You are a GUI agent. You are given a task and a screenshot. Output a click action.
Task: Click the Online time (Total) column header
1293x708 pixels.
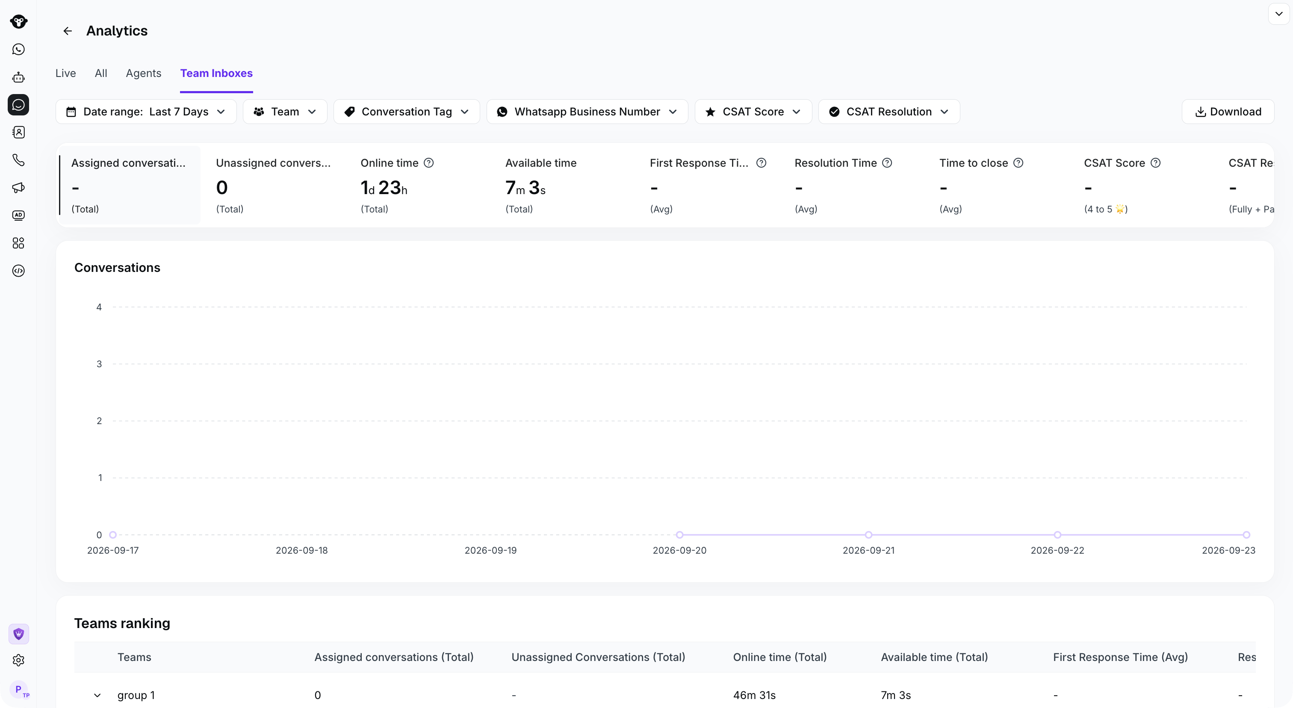point(779,657)
